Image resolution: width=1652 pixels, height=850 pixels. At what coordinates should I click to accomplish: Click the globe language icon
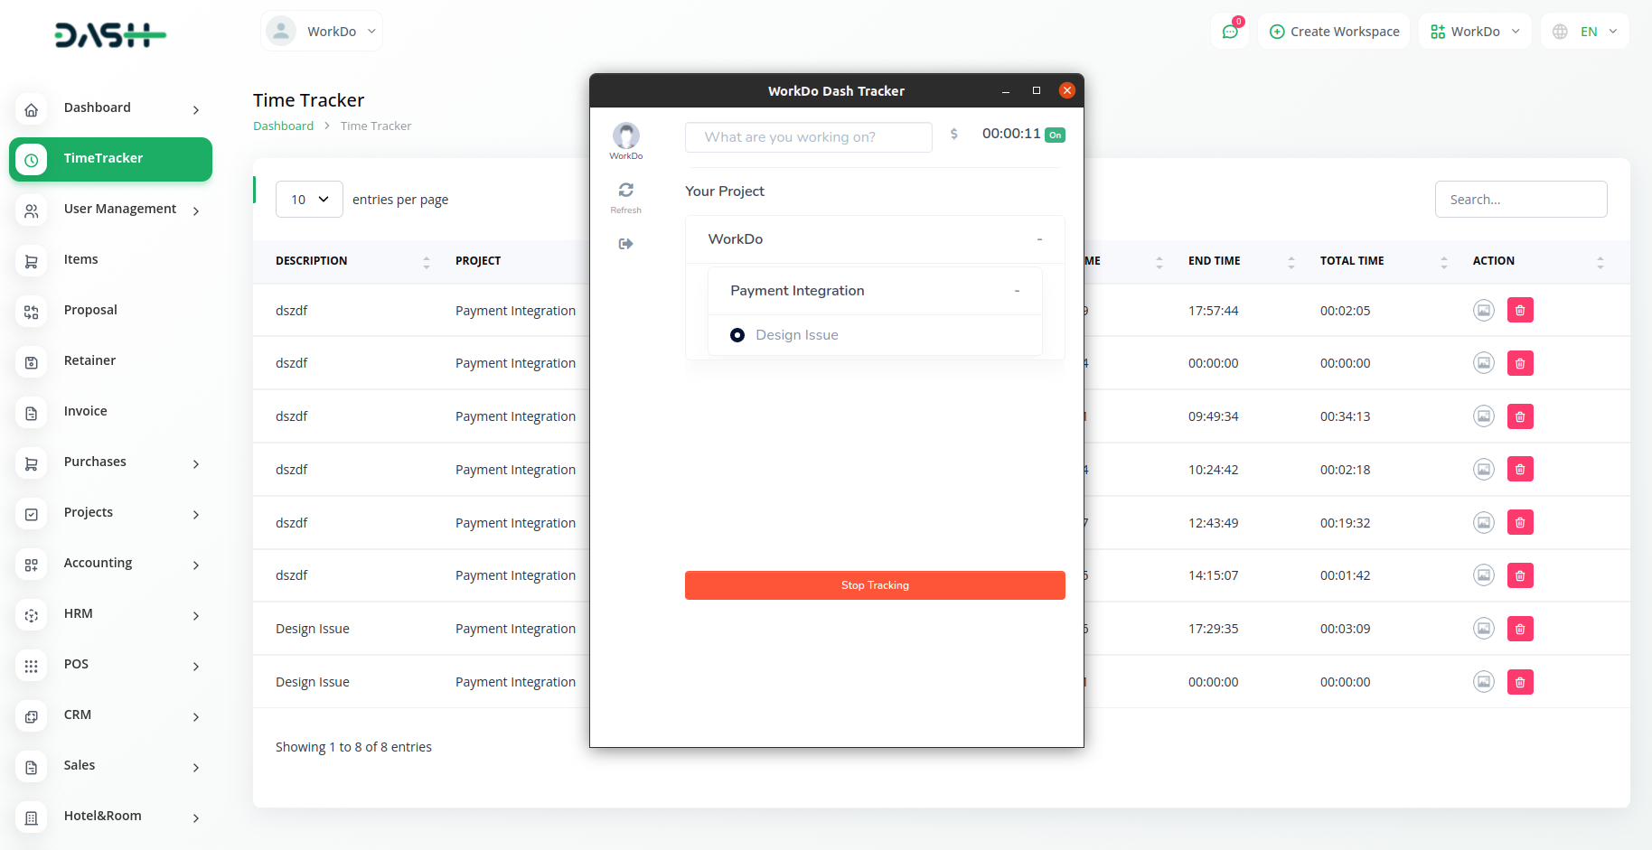pyautogui.click(x=1559, y=31)
